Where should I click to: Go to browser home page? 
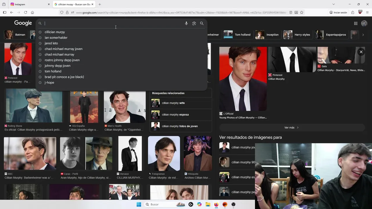click(x=33, y=12)
